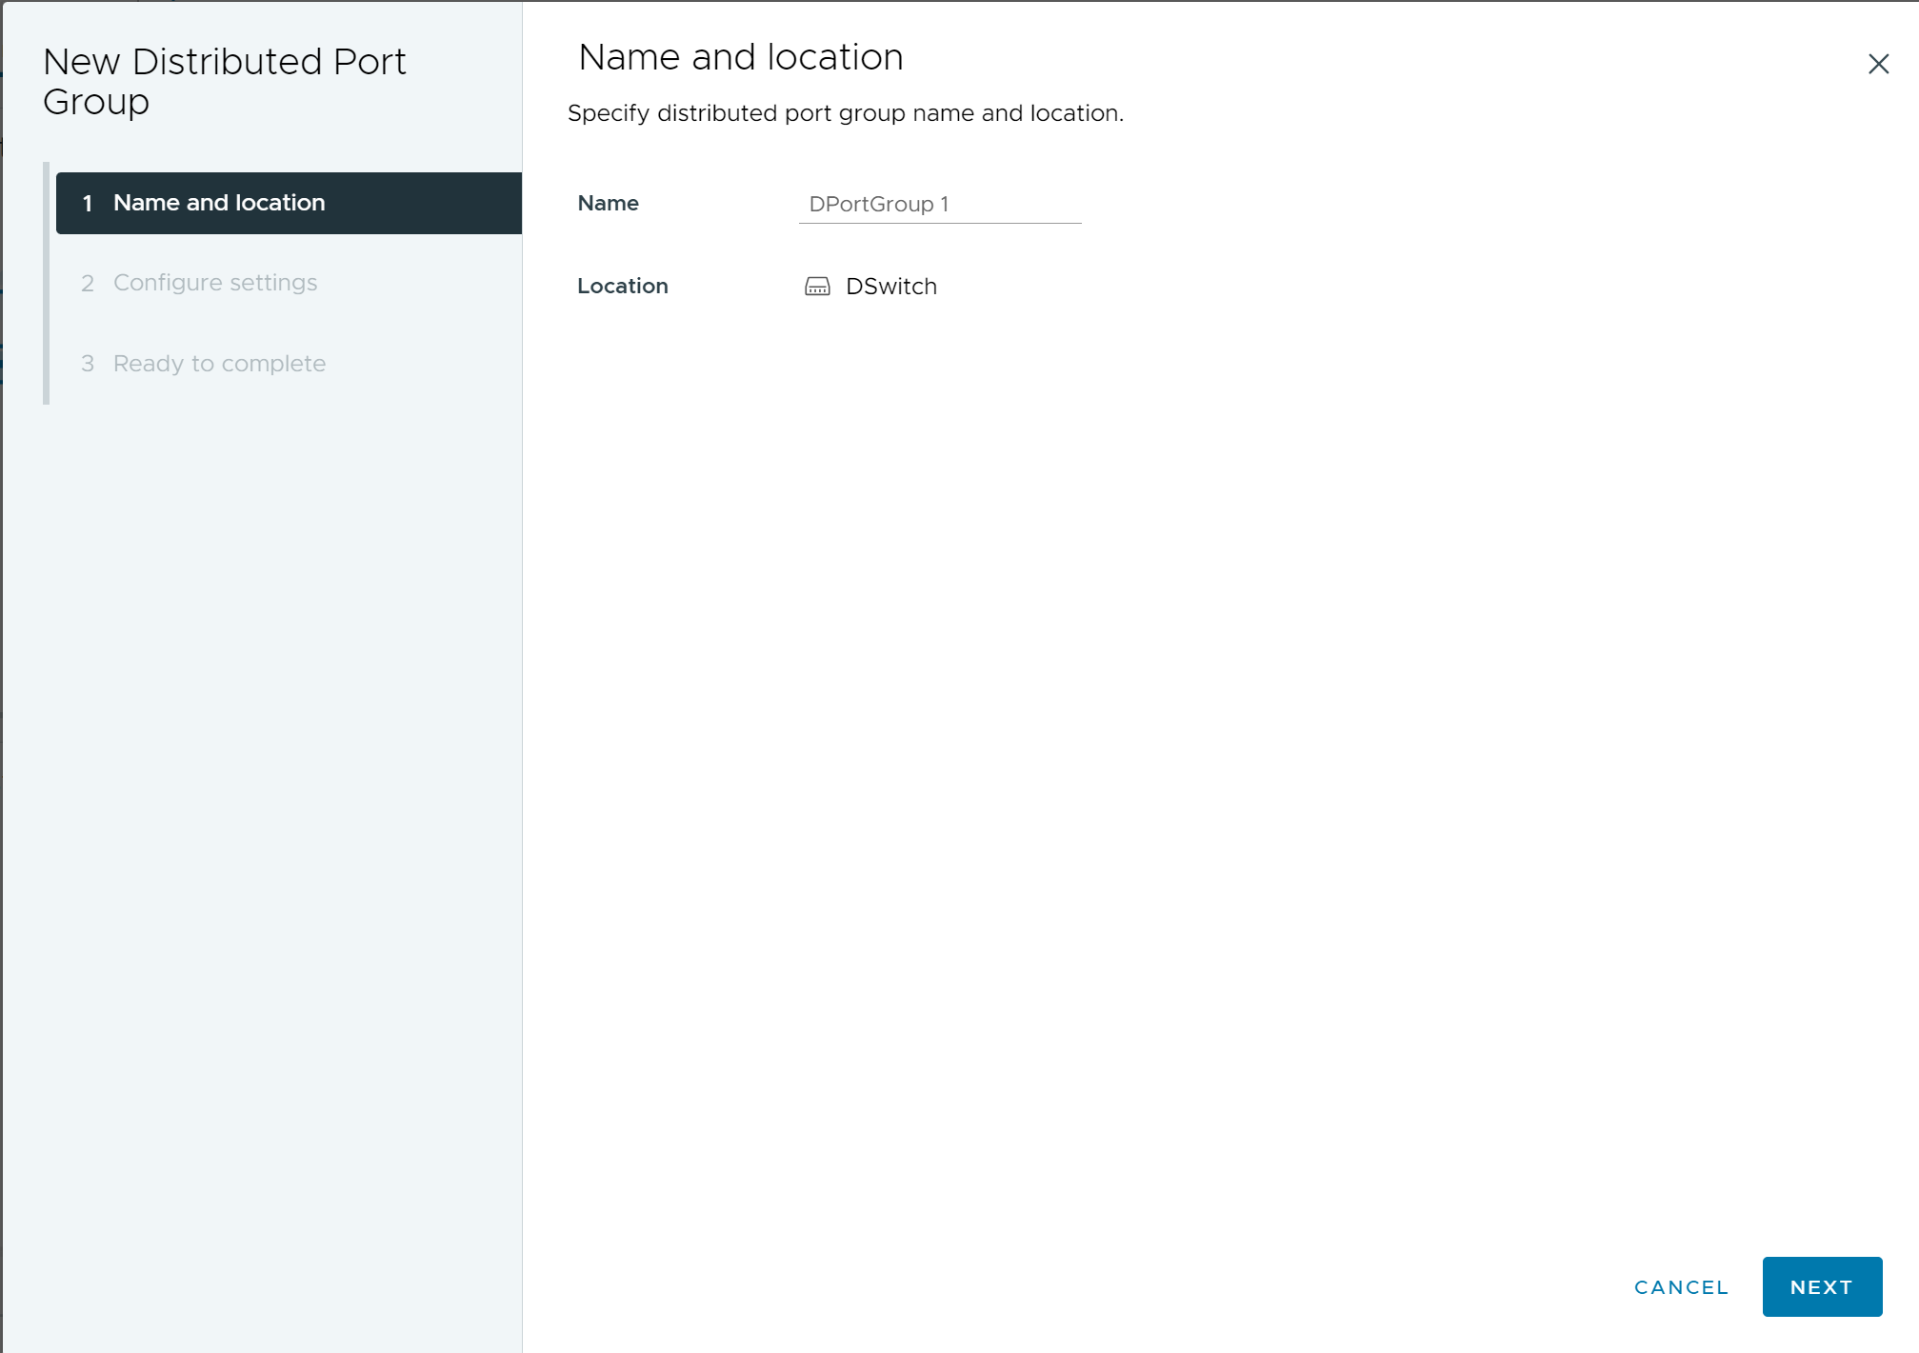Click the CANCEL button to dismiss
This screenshot has width=1919, height=1353.
(x=1680, y=1285)
